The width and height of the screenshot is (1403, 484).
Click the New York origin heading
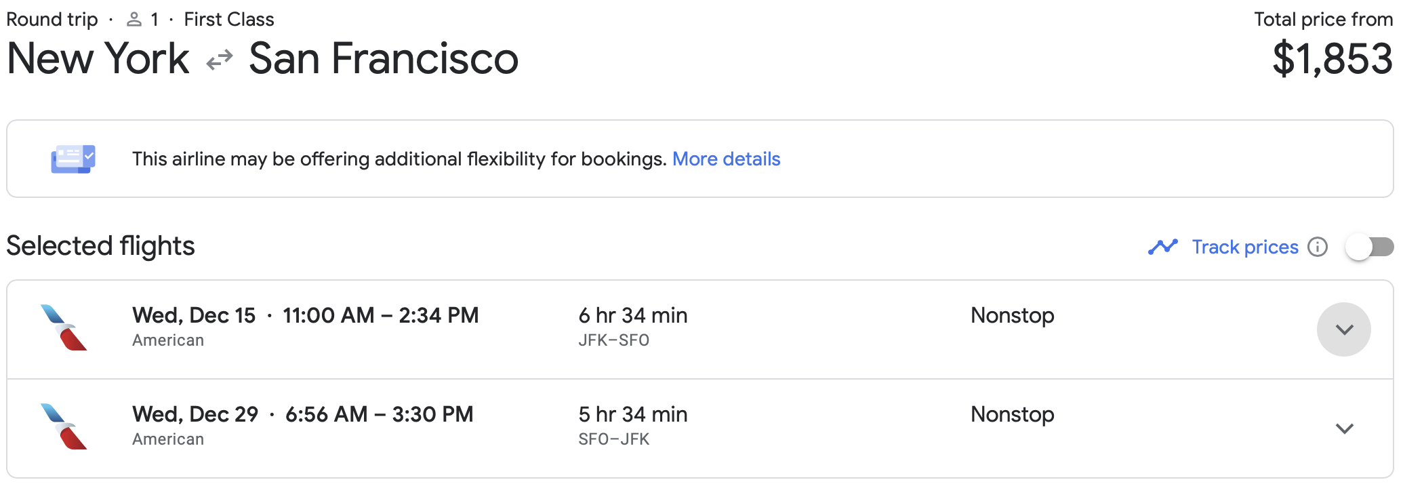[x=98, y=58]
